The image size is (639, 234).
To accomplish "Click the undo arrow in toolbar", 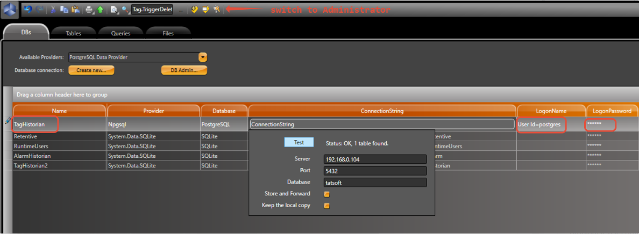I will 28,9.
